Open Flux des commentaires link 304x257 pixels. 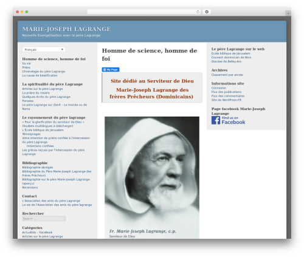[x=228, y=96]
